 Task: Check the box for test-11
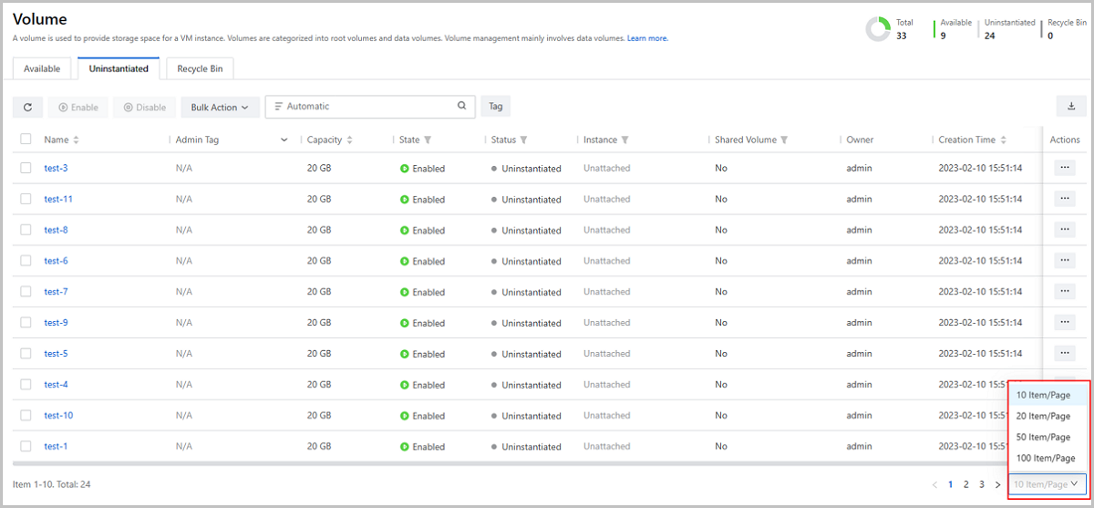[26, 199]
